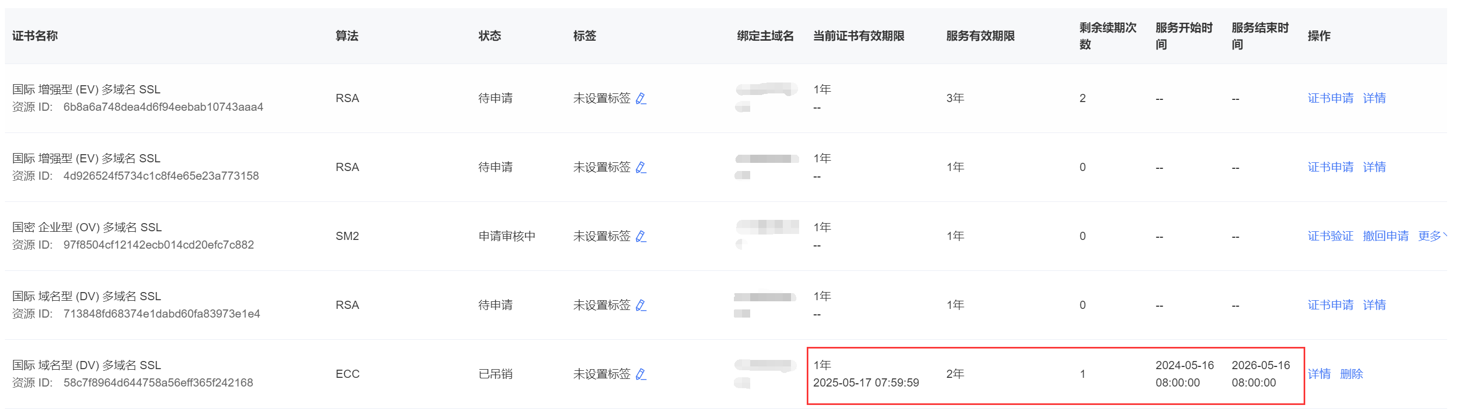Edit tag for certificate 713848fd68374e1dabd60fa83973e1e4

(641, 305)
